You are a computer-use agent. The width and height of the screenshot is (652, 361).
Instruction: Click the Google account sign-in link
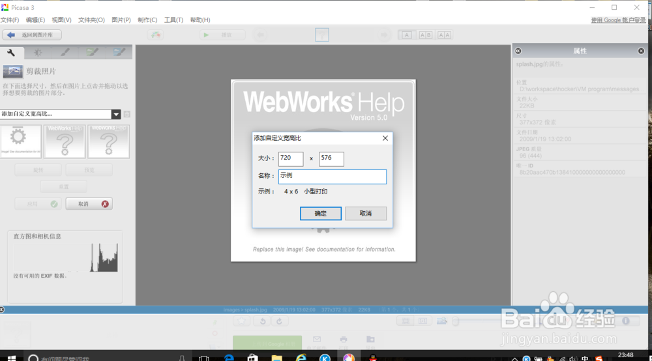point(618,20)
